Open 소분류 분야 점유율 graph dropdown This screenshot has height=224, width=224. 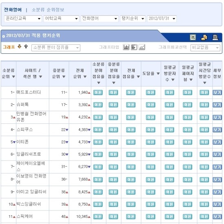(x=56, y=48)
